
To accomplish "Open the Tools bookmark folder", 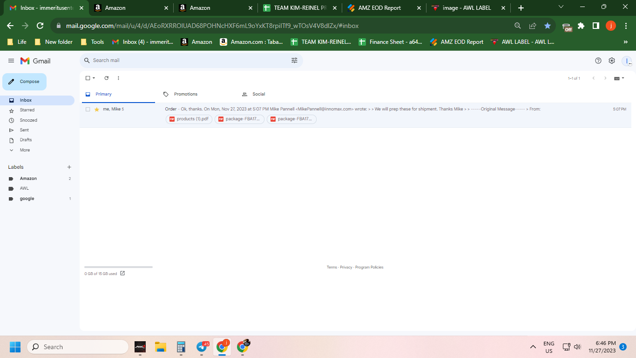I will 92,42.
